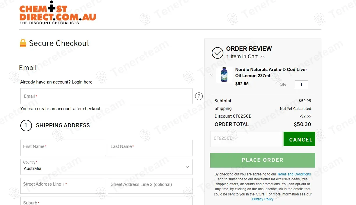Focus the First Name field
356x205 pixels.
(x=63, y=148)
